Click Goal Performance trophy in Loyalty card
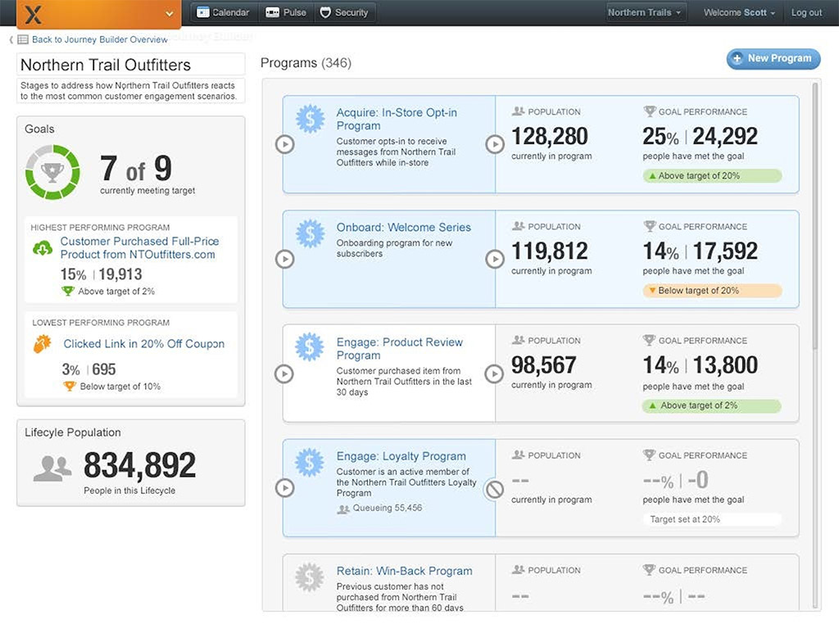This screenshot has width=839, height=629. tap(649, 455)
